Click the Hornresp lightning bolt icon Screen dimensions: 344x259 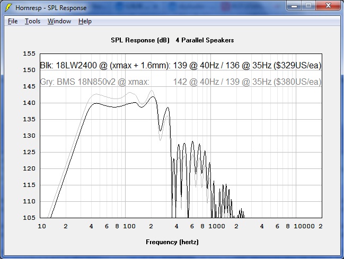[8, 7]
